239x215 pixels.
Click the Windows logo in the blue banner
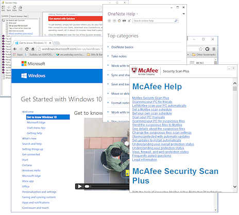pyautogui.click(x=33, y=76)
